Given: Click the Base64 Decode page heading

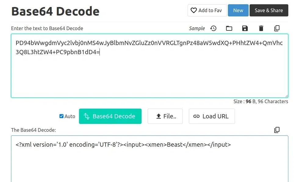Looking at the screenshot, I should [55, 11].
